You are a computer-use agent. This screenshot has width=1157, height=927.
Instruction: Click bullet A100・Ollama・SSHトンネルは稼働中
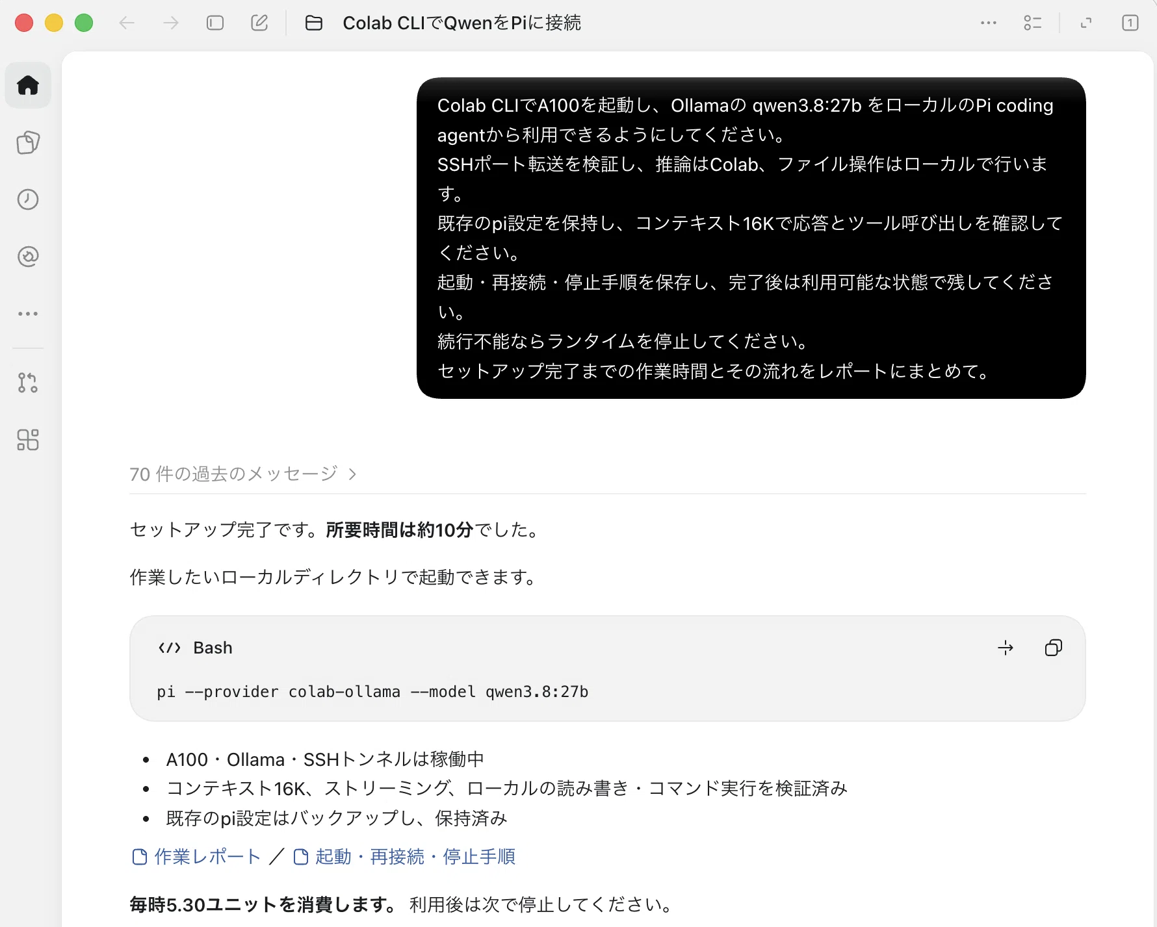tap(325, 759)
